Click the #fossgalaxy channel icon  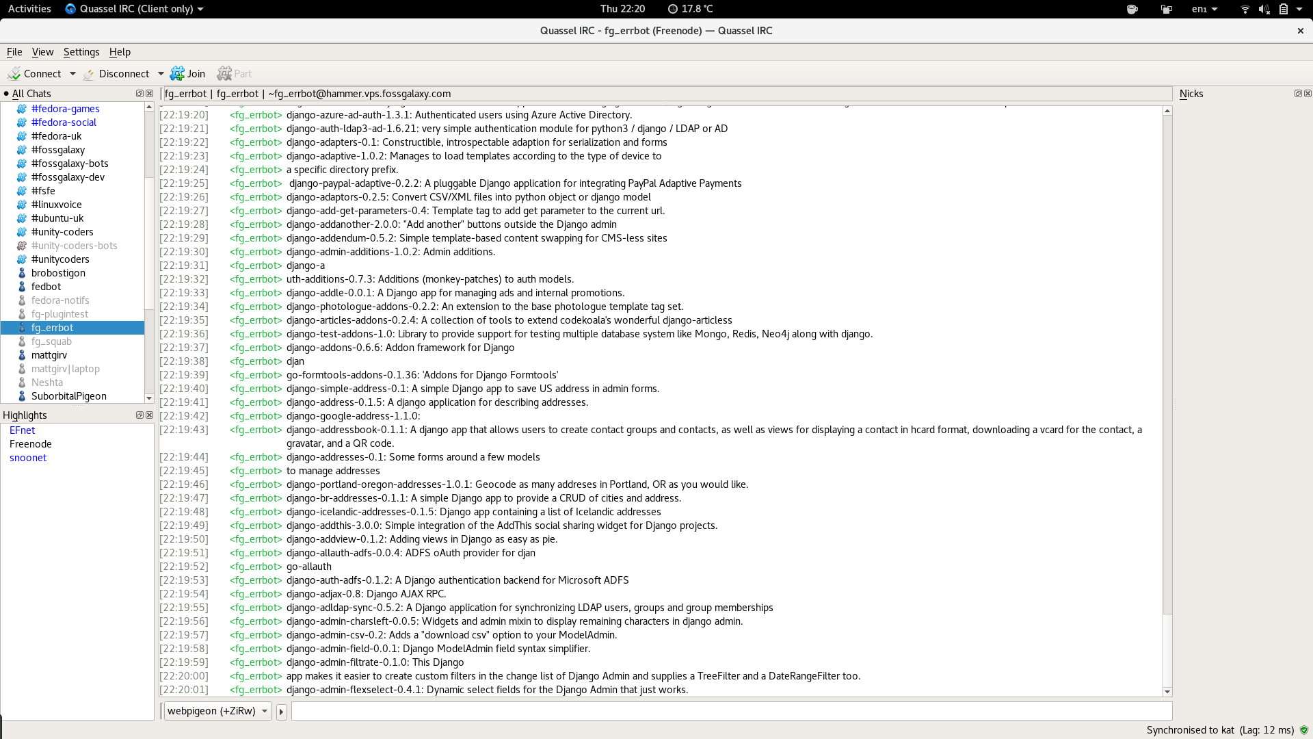point(22,150)
